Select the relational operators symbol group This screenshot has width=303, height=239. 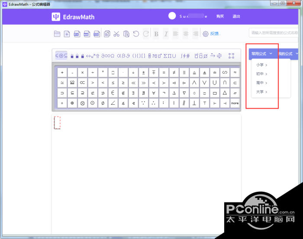click(x=61, y=56)
